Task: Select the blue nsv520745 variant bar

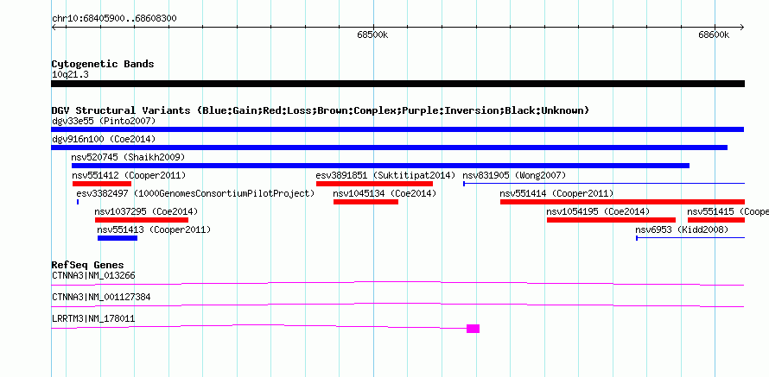Action: pos(380,166)
